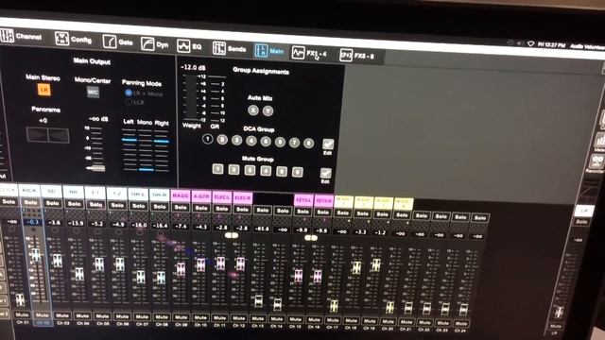605x340 pixels.
Task: Select the Main tab
Action: coord(269,50)
